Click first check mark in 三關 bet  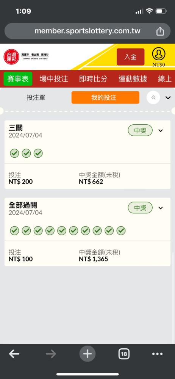pyautogui.click(x=14, y=153)
